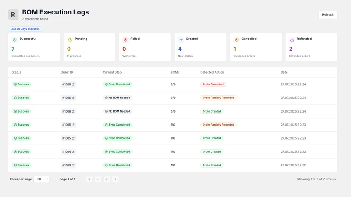
Task: Click 7 executions found subtitle
Action: pyautogui.click(x=35, y=19)
